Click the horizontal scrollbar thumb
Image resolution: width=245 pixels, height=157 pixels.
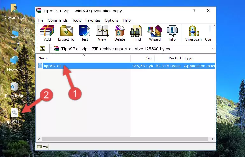click(x=125, y=139)
